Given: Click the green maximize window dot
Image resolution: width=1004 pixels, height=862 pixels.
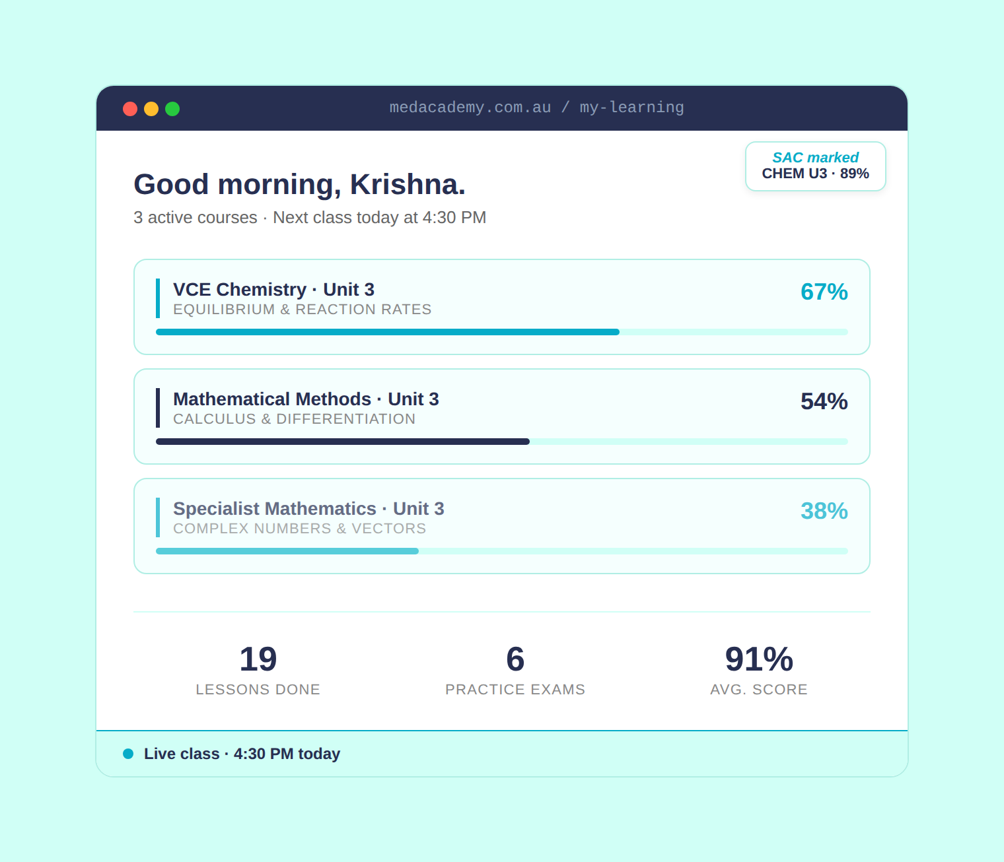Looking at the screenshot, I should click(x=172, y=109).
